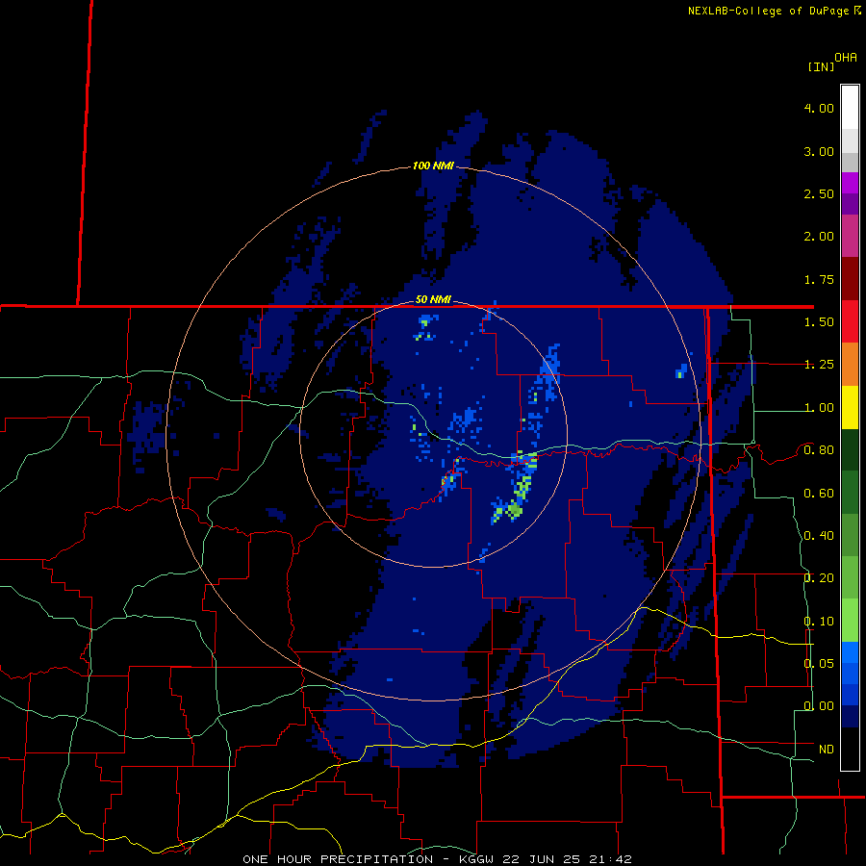
Task: Click the 1.50 legend value
Action: tap(819, 322)
